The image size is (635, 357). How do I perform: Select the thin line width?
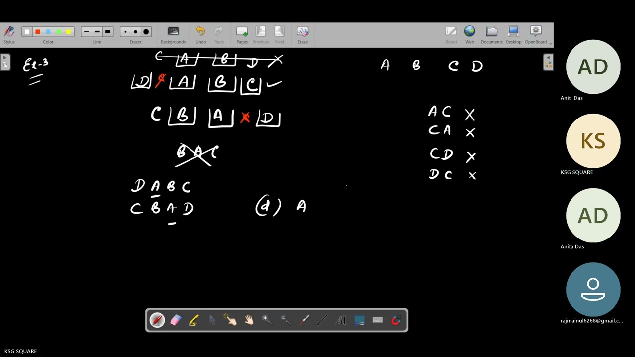coord(86,32)
